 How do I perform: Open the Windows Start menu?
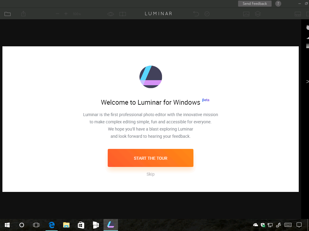(x=7, y=225)
